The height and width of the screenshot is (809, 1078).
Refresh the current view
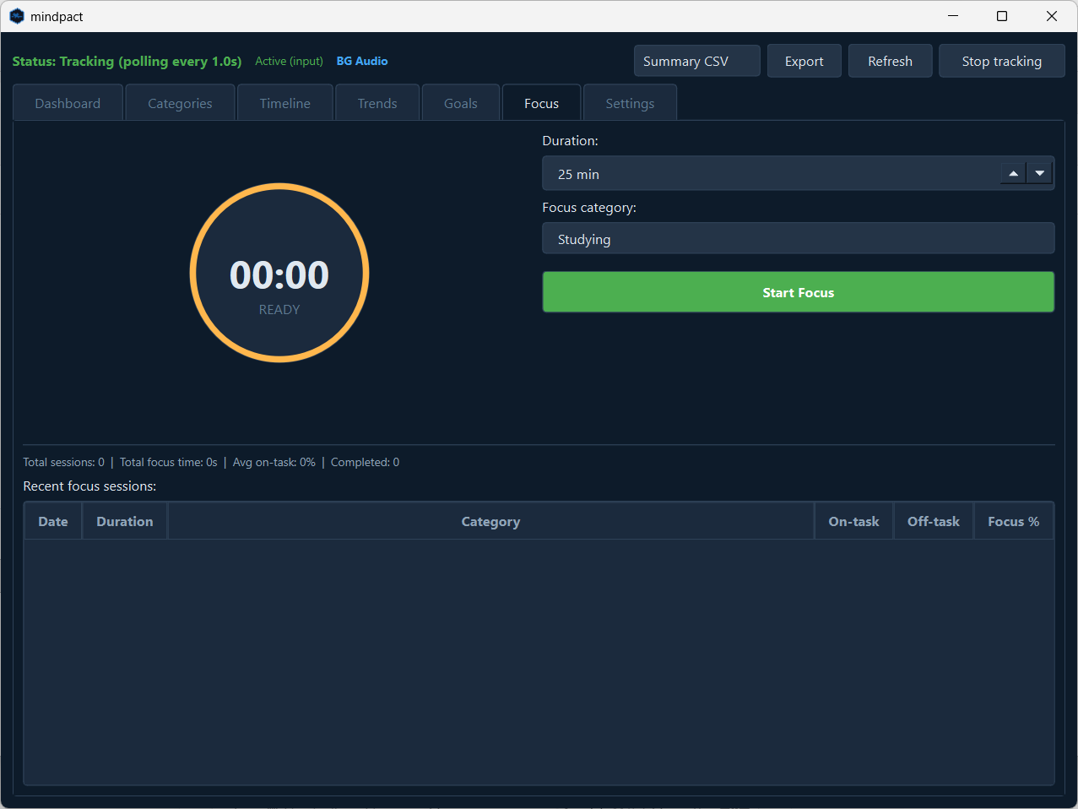pyautogui.click(x=890, y=61)
